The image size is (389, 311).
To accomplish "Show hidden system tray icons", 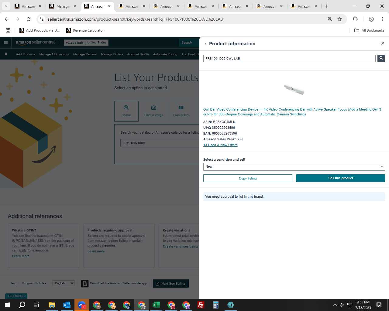I will click(x=335, y=305).
